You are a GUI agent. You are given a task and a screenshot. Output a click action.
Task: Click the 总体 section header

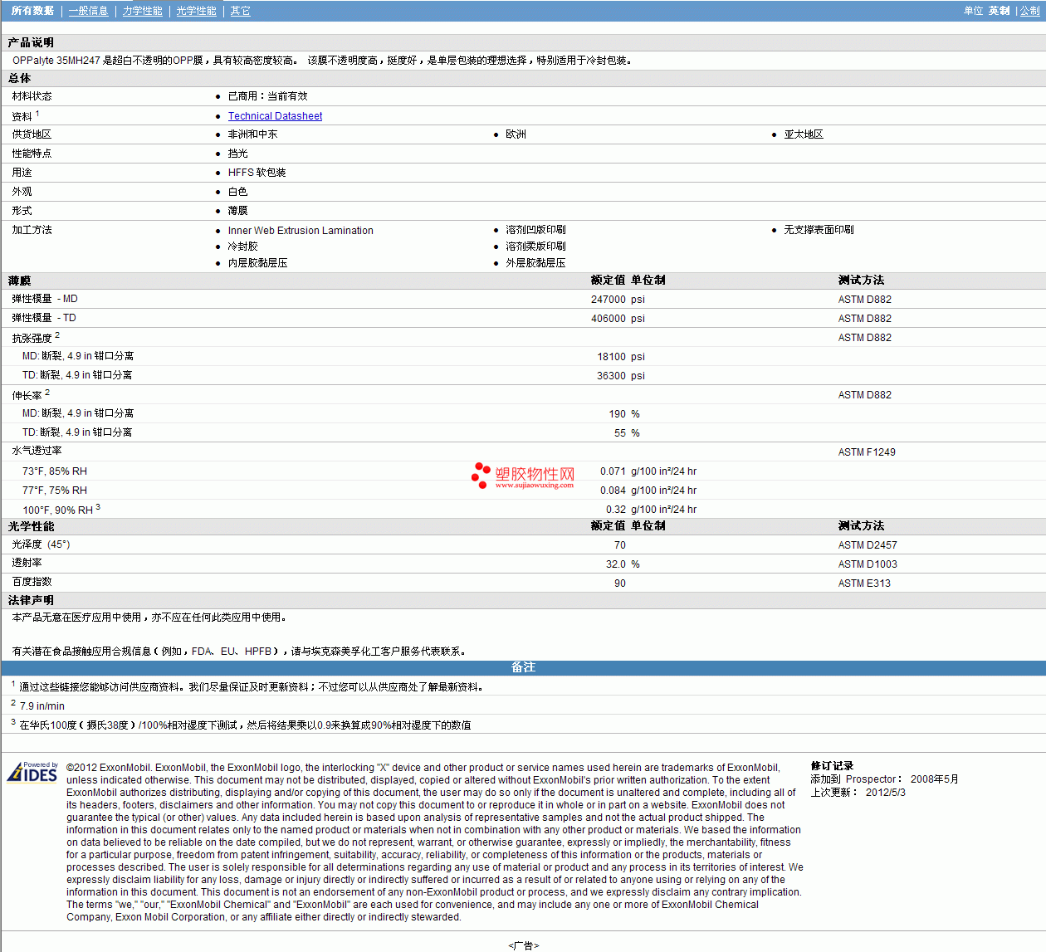click(x=19, y=78)
